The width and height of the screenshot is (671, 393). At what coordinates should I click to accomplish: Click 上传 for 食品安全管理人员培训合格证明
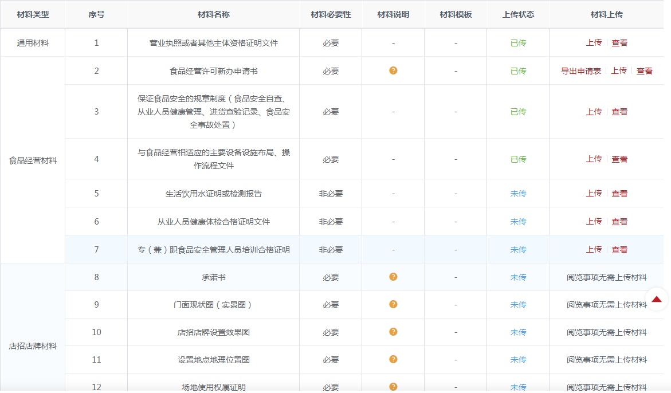coord(594,250)
